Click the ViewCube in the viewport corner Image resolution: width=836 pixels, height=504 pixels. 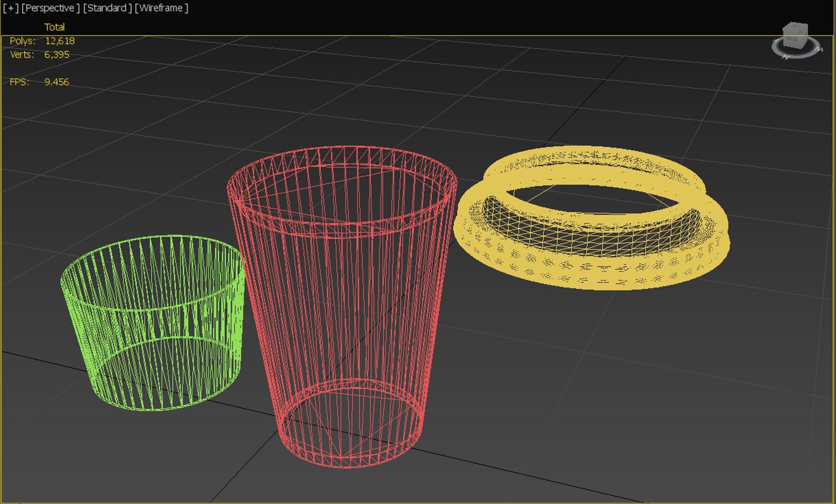[x=795, y=35]
